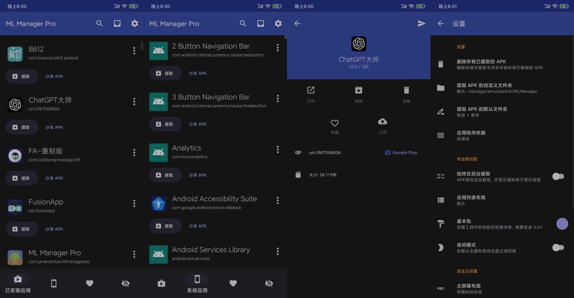Toggle 始终在后台提取 switch
574x298 pixels.
(558, 176)
